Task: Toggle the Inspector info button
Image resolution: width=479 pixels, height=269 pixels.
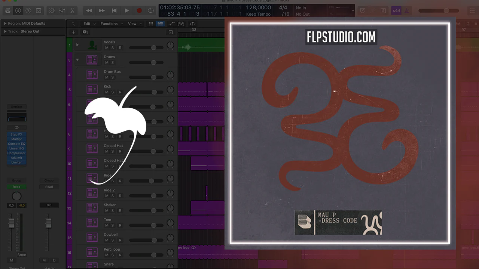Action: 18,10
